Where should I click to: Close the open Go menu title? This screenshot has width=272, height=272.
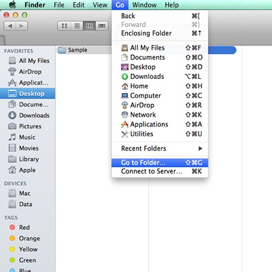tap(120, 5)
